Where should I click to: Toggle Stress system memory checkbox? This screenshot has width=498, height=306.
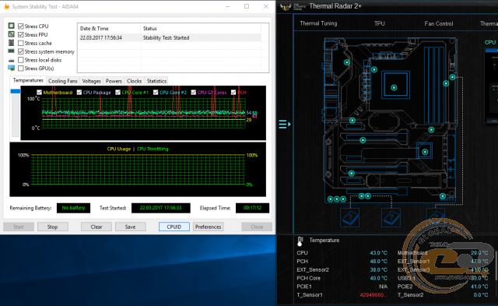point(21,51)
